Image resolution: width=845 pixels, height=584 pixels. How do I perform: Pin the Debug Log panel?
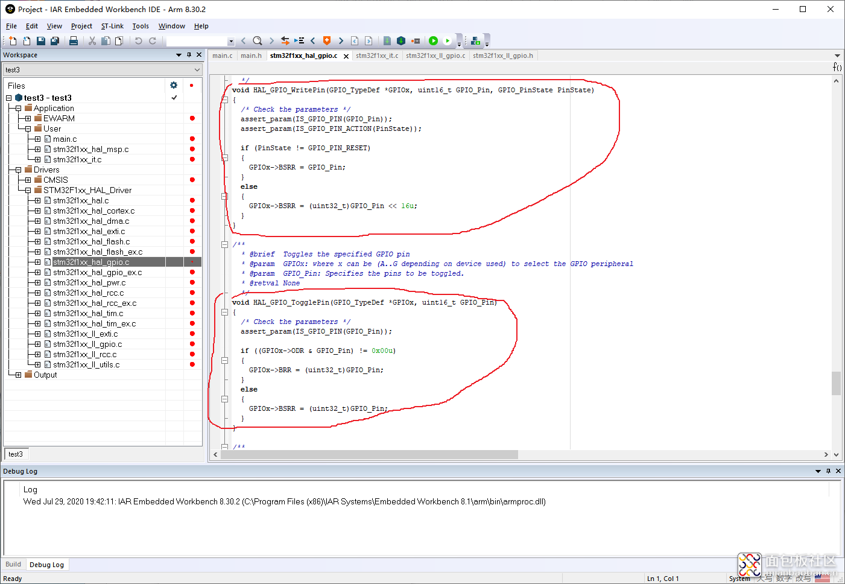[x=828, y=471]
